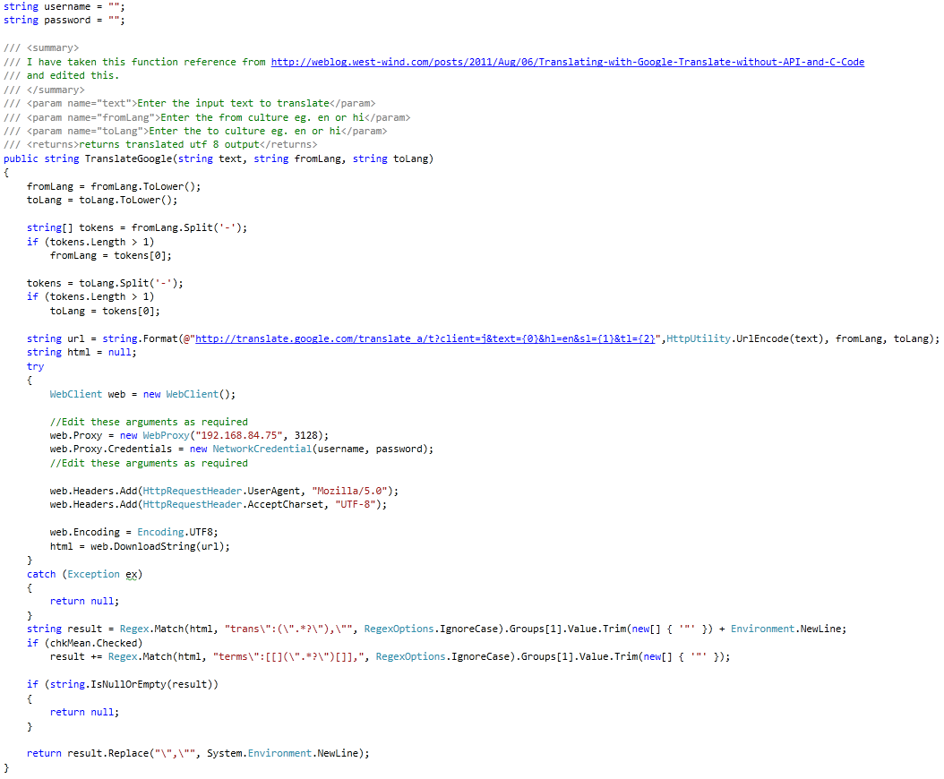Open the weblog.west-wind.com reference link
This screenshot has height=779, width=944.
[567, 62]
